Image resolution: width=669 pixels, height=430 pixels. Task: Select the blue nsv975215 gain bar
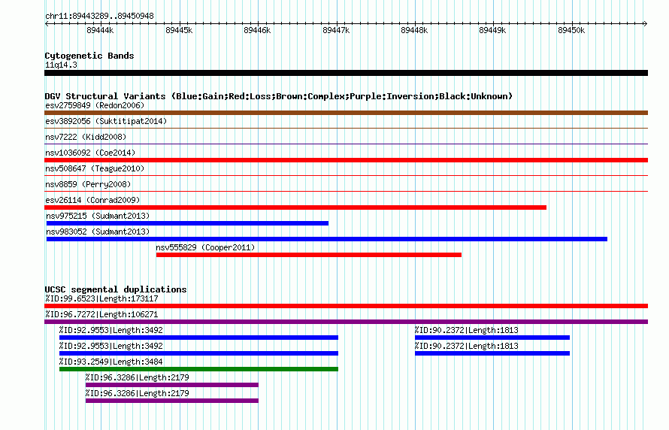(x=187, y=223)
